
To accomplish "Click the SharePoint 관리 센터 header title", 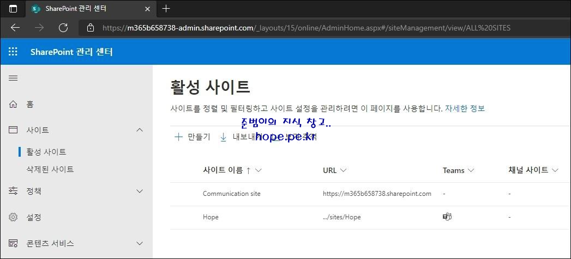I will 72,52.
